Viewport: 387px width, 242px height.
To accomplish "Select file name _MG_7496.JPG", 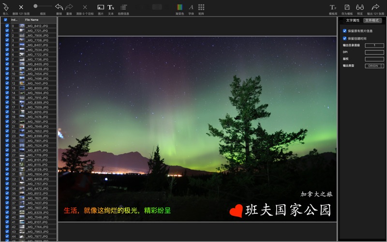I will click(37, 78).
